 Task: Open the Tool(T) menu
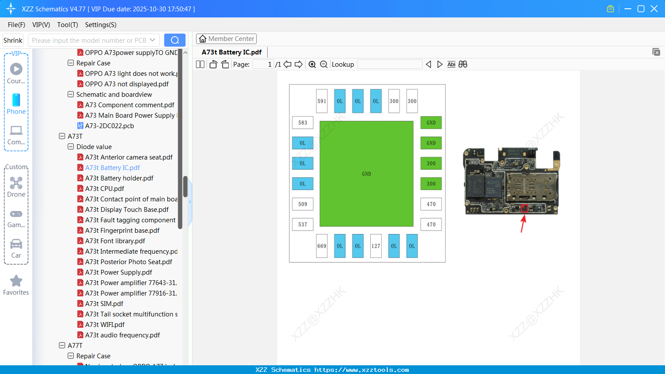pyautogui.click(x=67, y=25)
